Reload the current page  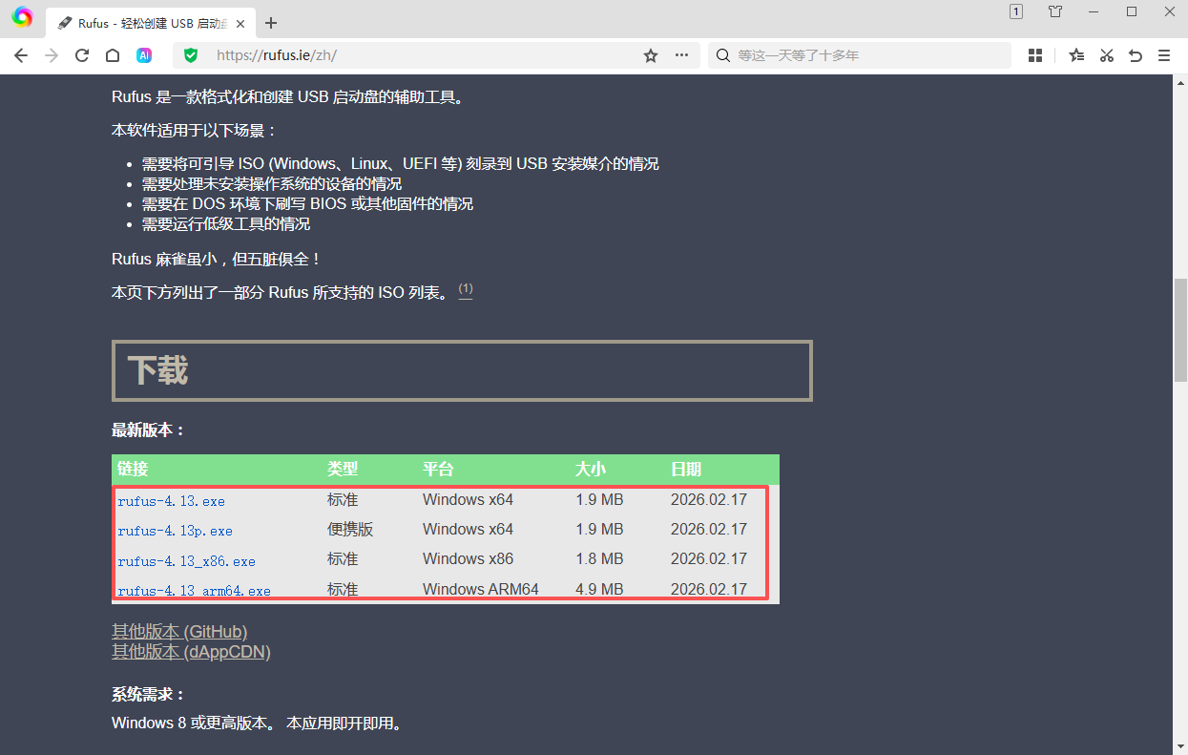[82, 55]
